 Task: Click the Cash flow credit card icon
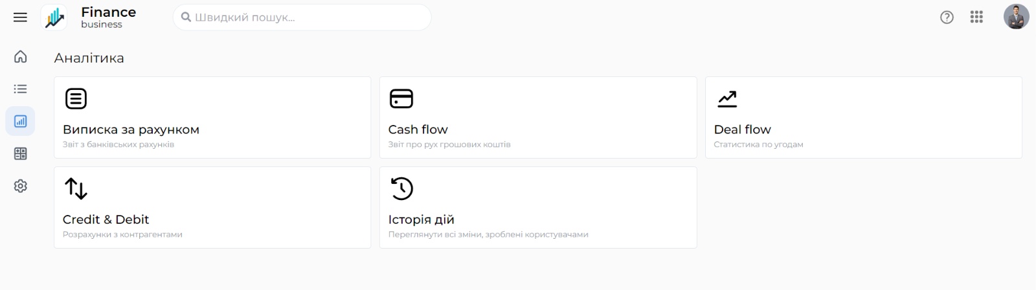click(x=401, y=99)
